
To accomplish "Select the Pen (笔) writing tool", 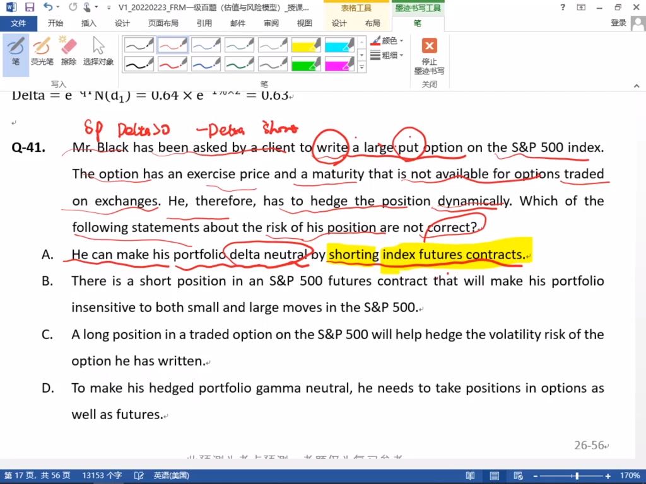I will click(16, 50).
